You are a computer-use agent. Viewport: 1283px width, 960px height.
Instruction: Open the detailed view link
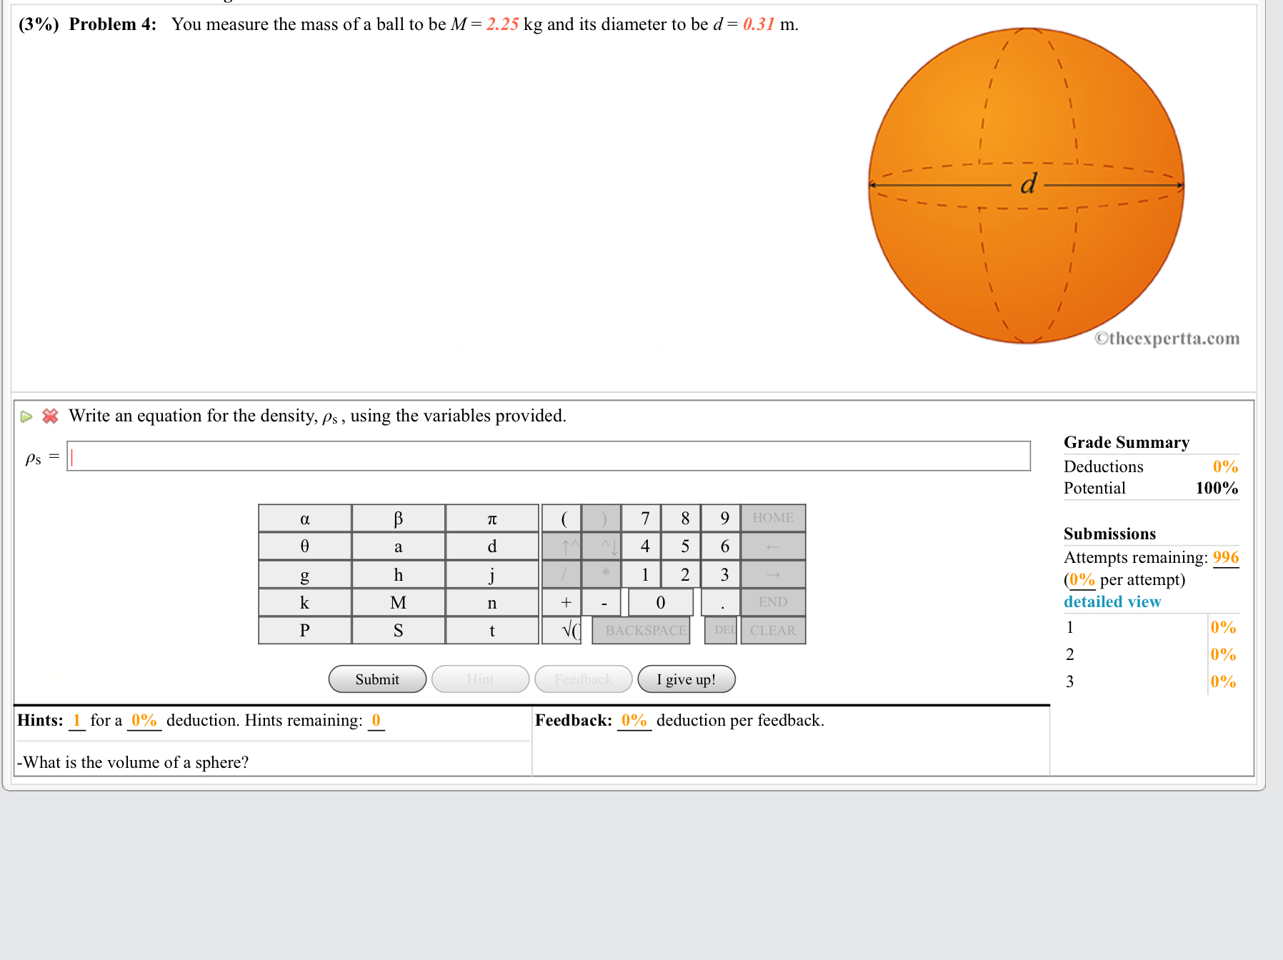(x=1112, y=601)
